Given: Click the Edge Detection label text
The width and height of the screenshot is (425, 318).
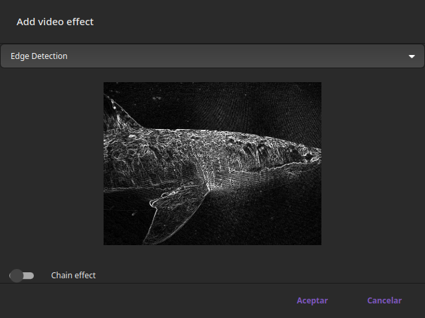Looking at the screenshot, I should click(39, 56).
